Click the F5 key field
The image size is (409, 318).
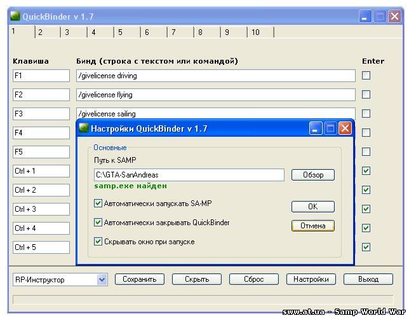pyautogui.click(x=41, y=152)
